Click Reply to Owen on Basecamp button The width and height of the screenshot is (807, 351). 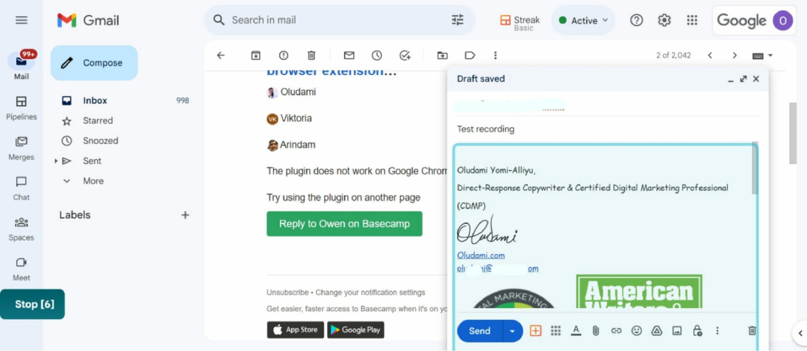(344, 223)
